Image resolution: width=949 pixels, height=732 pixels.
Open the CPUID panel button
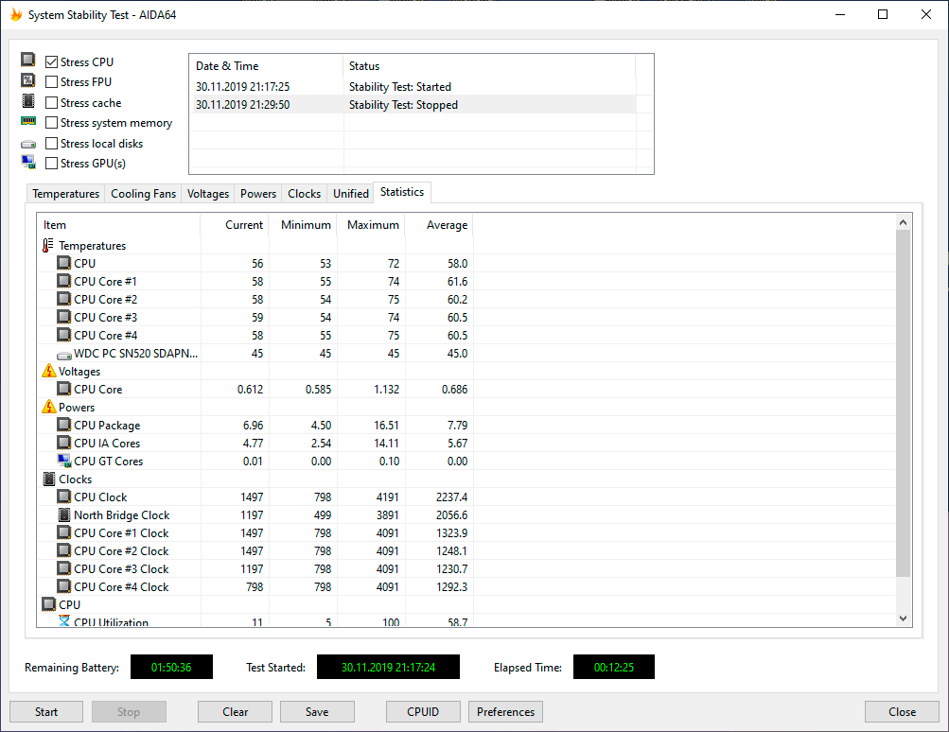(423, 711)
